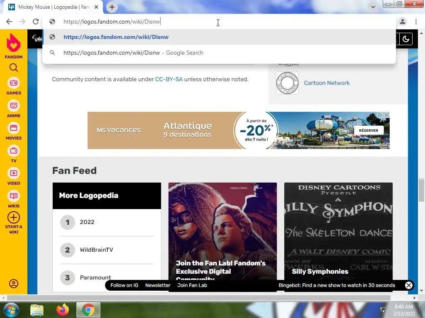The height and width of the screenshot is (318, 425).
Task: Click the Newsletter link
Action: pos(158,285)
